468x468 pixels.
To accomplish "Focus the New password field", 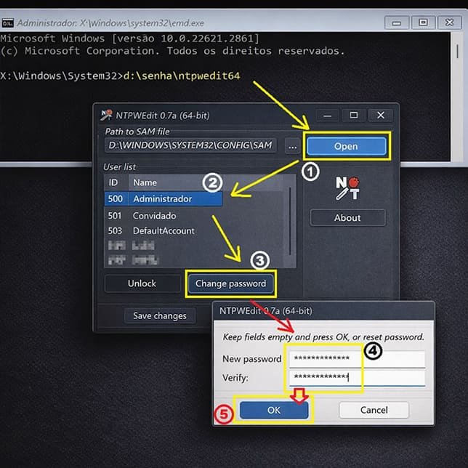I will click(357, 358).
